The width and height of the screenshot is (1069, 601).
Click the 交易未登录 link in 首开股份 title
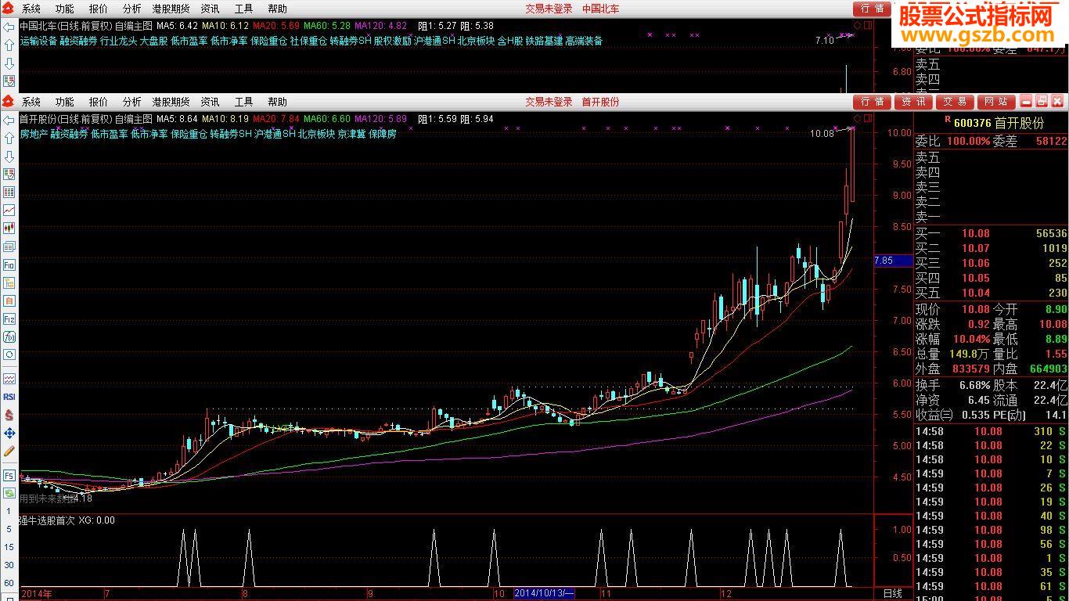(549, 102)
